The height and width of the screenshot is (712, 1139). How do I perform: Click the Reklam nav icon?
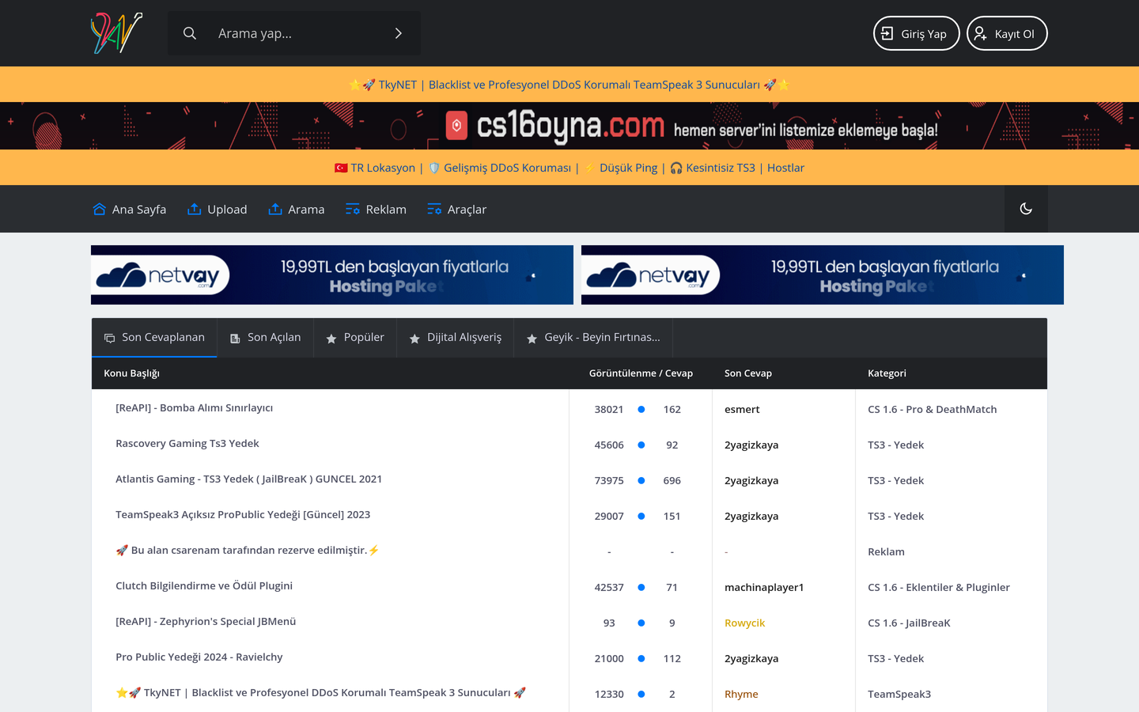click(353, 209)
